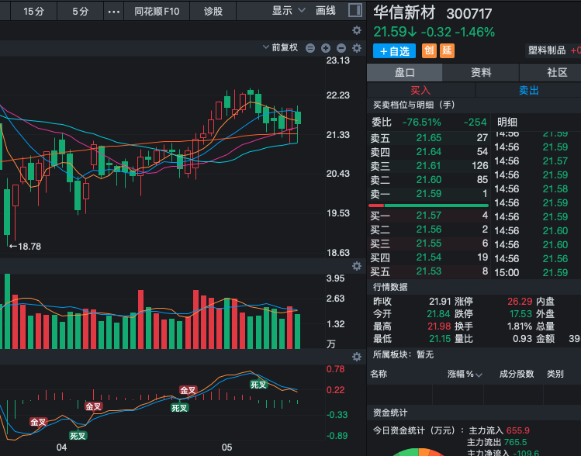Click the 05 month axis label

point(227,447)
